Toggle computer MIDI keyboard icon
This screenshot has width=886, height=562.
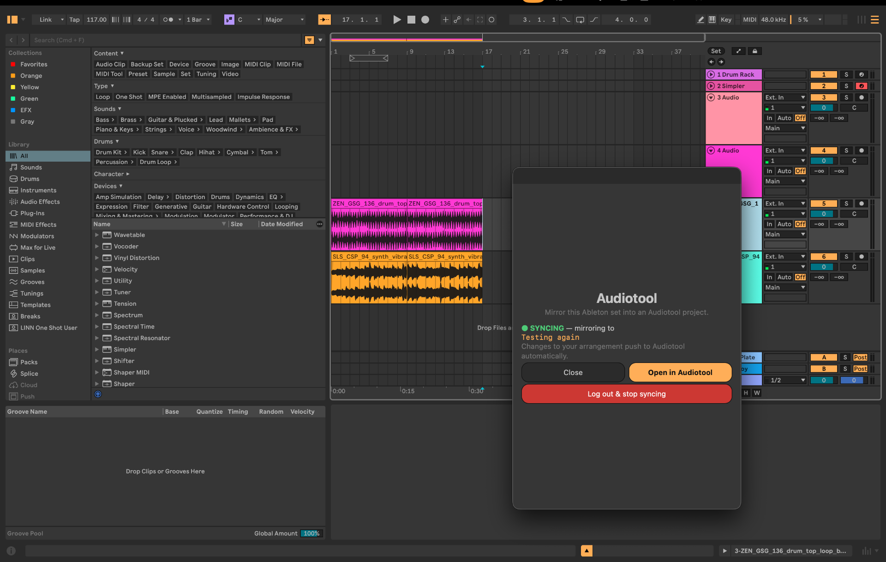pos(712,19)
